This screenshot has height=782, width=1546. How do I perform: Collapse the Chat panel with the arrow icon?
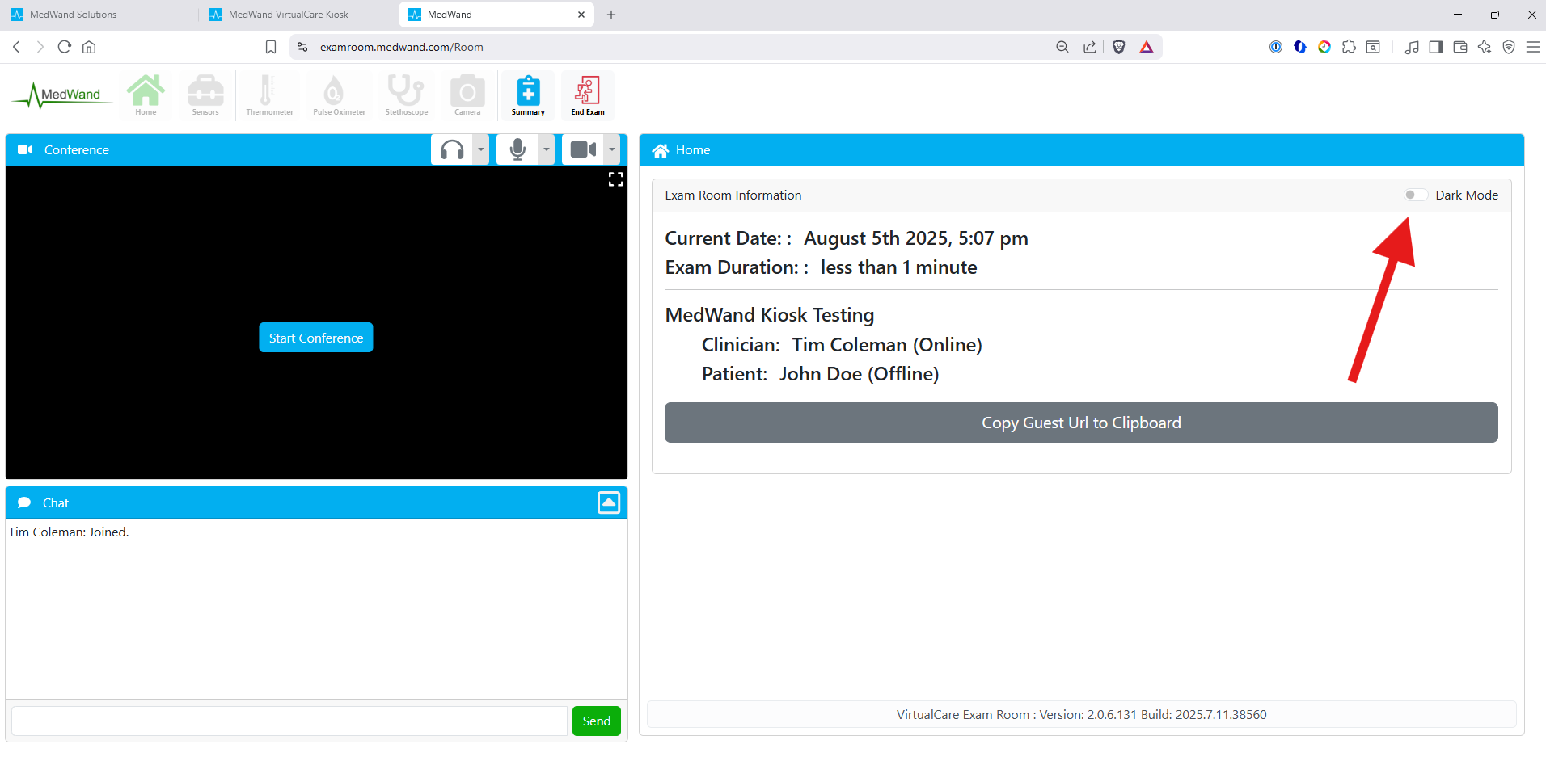[609, 502]
